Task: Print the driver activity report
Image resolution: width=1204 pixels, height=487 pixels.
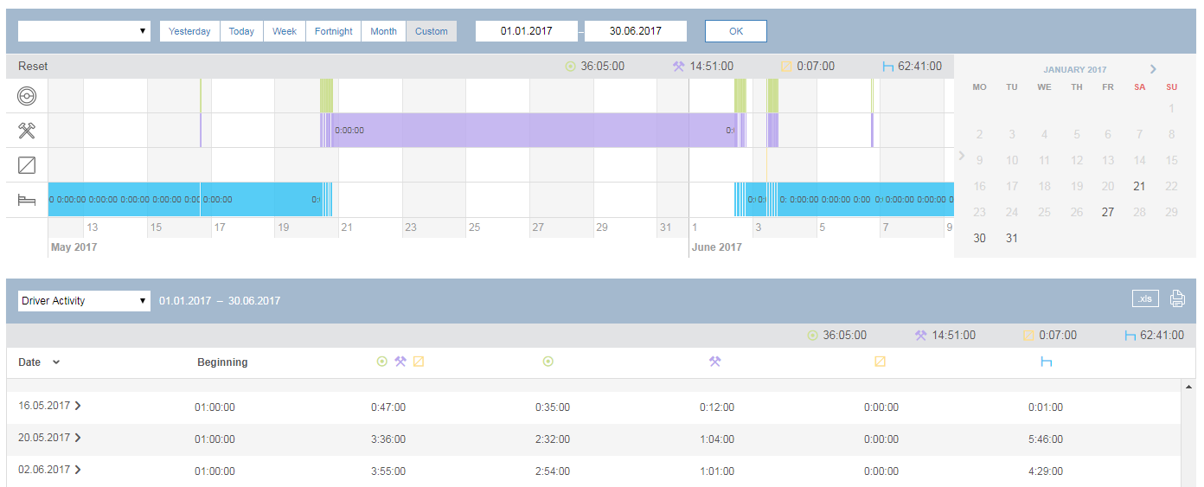Action: 1177,299
